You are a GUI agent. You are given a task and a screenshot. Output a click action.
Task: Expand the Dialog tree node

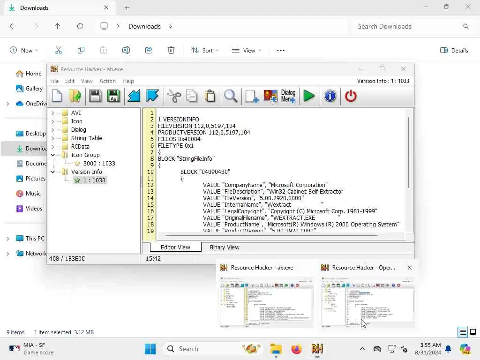[x=52, y=130]
